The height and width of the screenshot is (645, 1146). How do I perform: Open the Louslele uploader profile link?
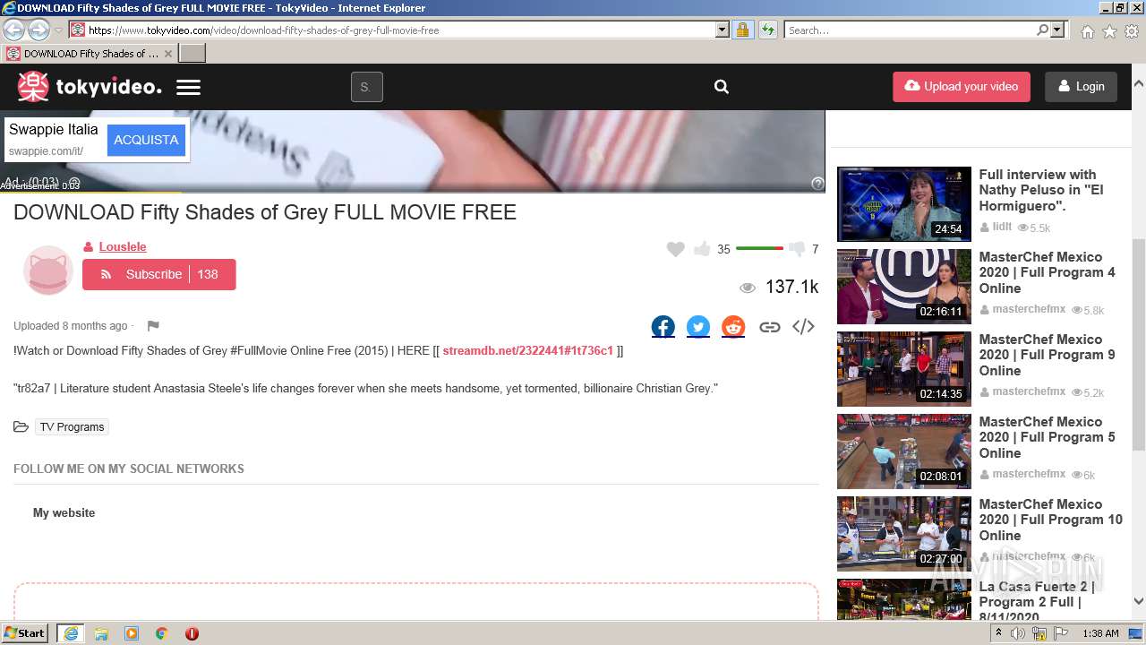[123, 246]
